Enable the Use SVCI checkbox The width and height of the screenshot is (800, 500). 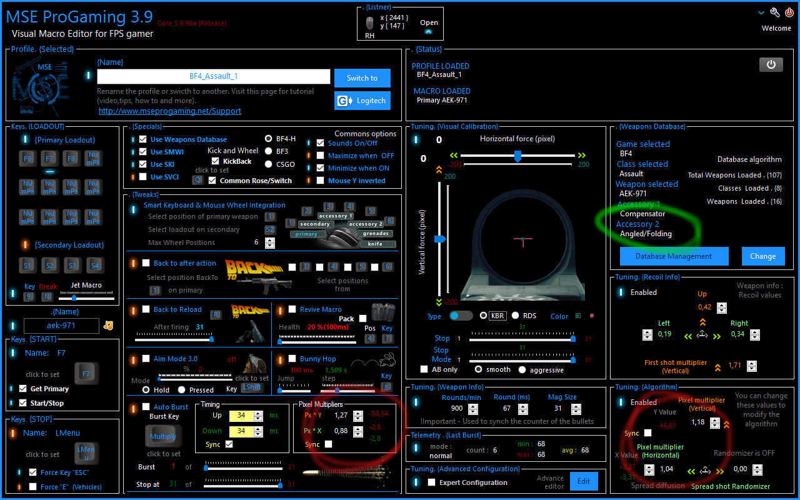(142, 177)
